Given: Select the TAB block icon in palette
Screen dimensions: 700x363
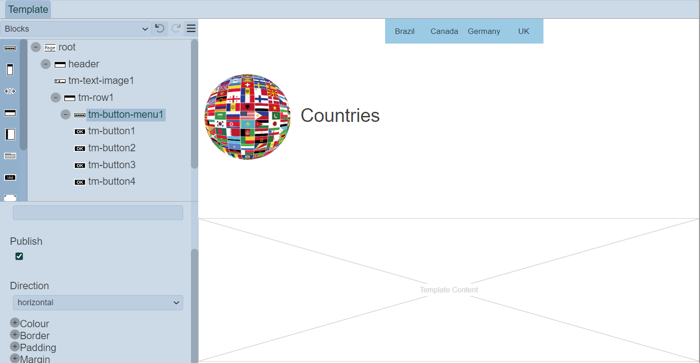Looking at the screenshot, I should pyautogui.click(x=10, y=177).
